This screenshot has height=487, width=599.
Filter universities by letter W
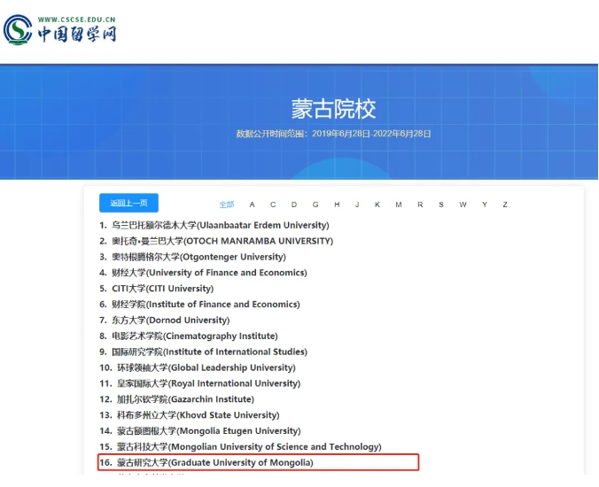tap(463, 205)
